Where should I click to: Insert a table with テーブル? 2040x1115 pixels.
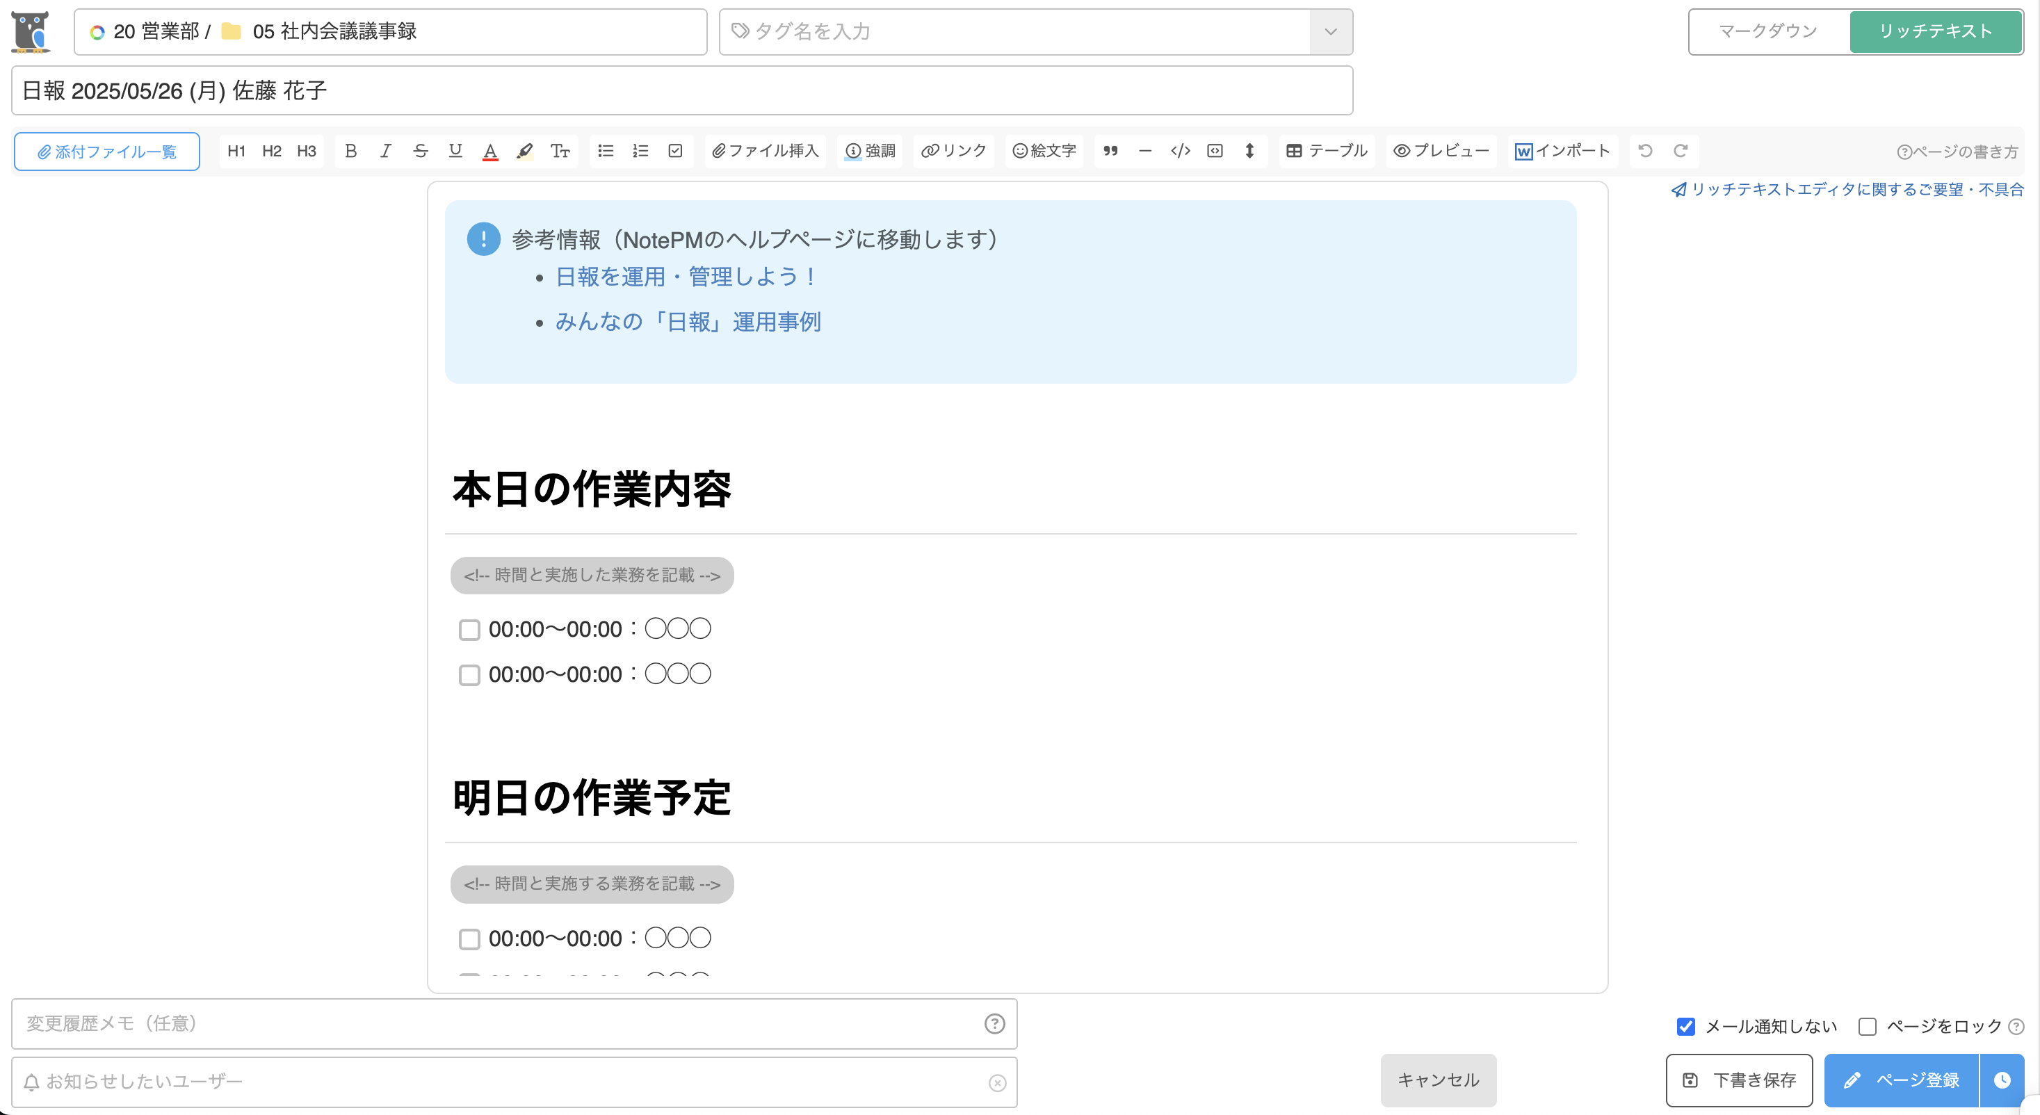1327,152
